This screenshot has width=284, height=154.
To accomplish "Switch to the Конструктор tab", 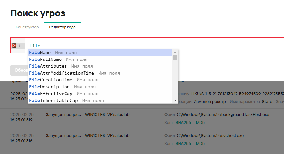I will click(27, 27).
